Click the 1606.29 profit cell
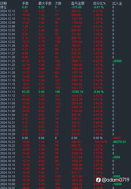Image resolution: width=131 pixels, height=189 pixels. click(x=77, y=165)
